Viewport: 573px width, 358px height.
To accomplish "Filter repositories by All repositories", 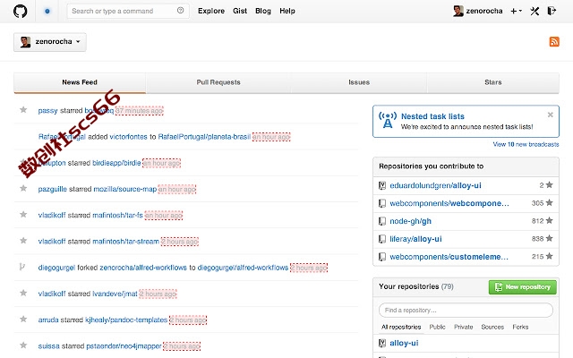I will pos(401,327).
